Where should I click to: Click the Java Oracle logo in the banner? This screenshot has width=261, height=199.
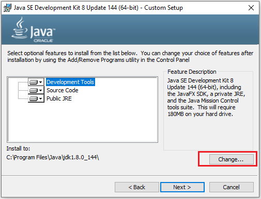(34, 29)
